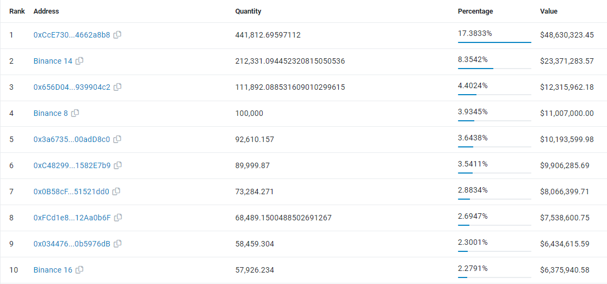Open holder 0xCcE730...4662a8b8 address page
Image resolution: width=607 pixels, height=284 pixels.
72,35
